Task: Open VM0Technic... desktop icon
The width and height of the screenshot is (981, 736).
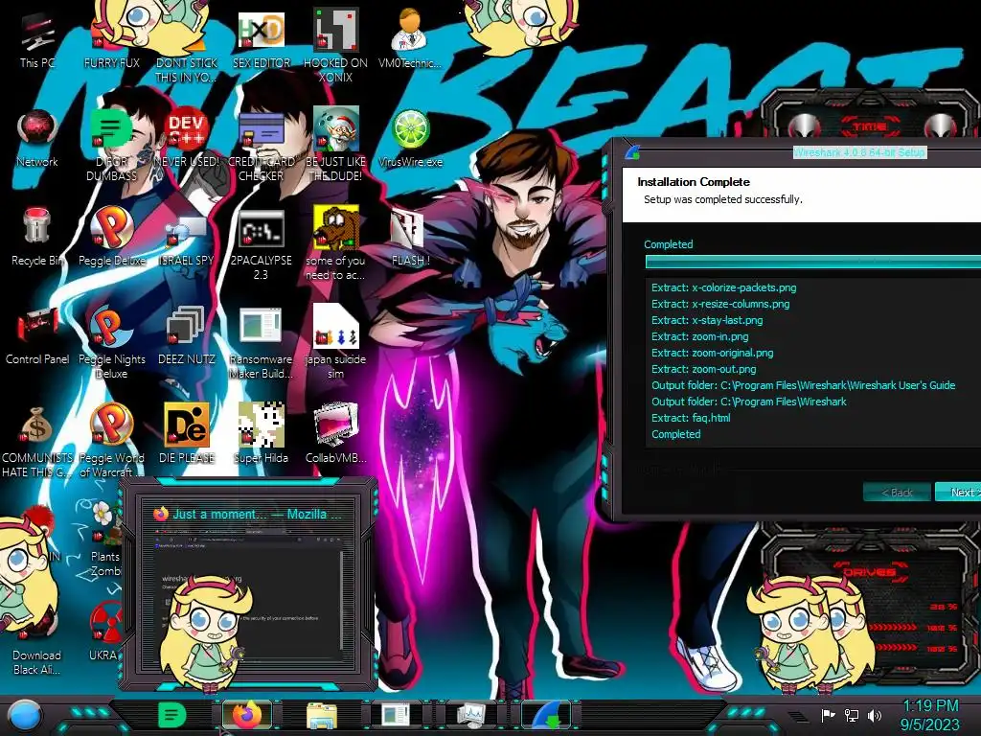Action: coord(410,38)
